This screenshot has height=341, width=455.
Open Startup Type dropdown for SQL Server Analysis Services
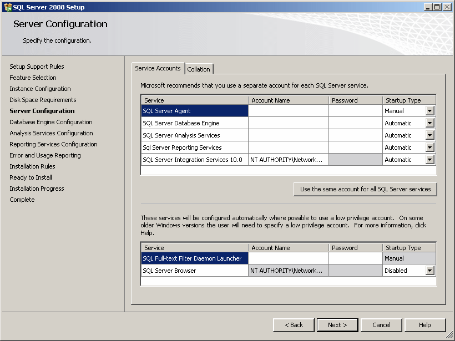click(430, 135)
